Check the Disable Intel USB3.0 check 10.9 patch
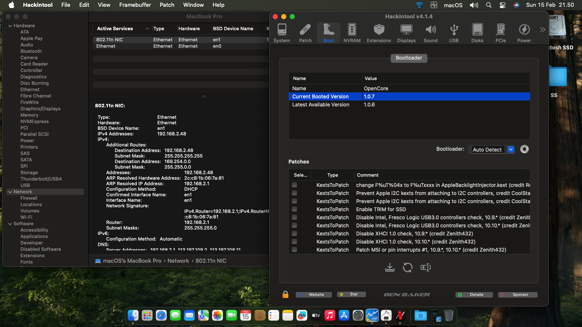Screen dimensions: 582x327 pos(294,217)
